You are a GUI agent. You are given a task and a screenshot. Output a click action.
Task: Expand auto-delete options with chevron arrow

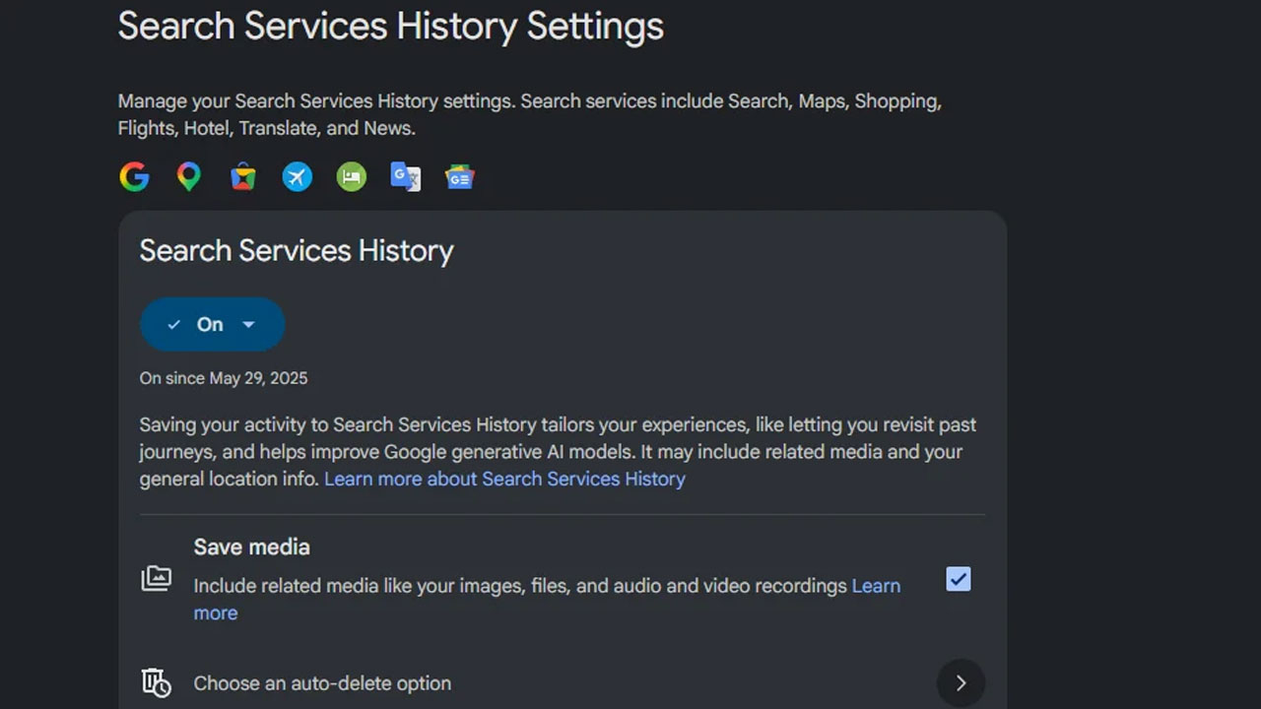[961, 682]
